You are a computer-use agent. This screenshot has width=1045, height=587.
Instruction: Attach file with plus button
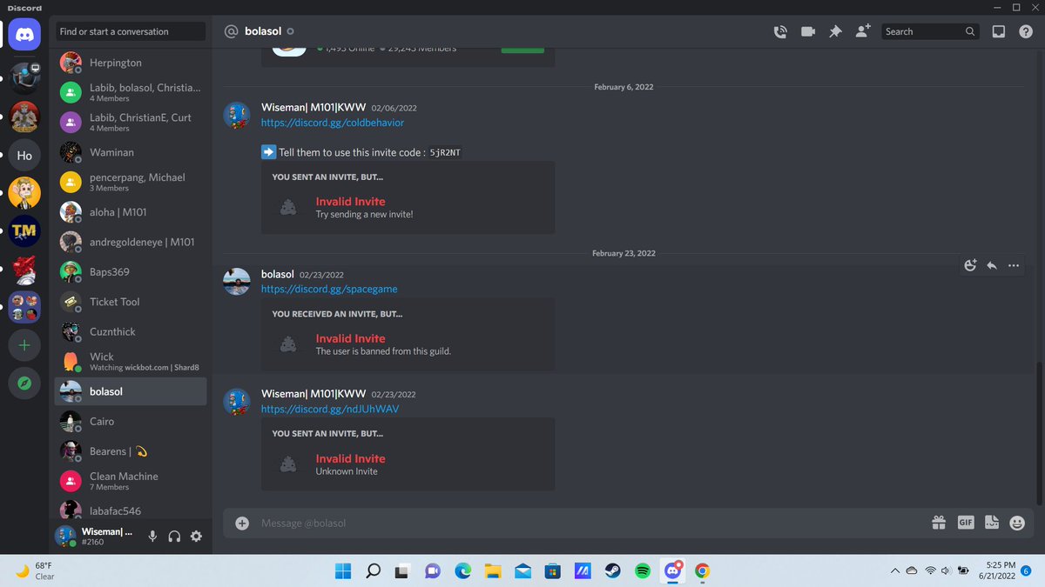(242, 523)
